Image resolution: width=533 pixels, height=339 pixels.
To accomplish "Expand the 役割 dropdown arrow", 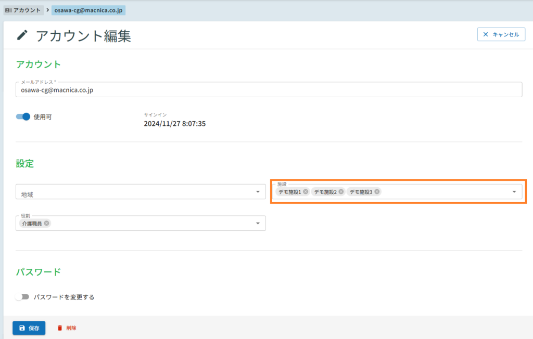I will click(x=258, y=224).
